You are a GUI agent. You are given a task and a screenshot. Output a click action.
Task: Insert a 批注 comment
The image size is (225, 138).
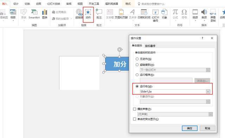pos(99,14)
